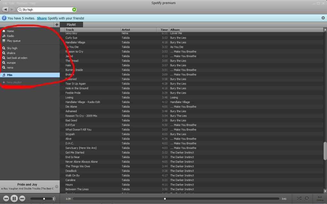Sort the track list by Artist column
327x204 pixels.
pyautogui.click(x=126, y=30)
